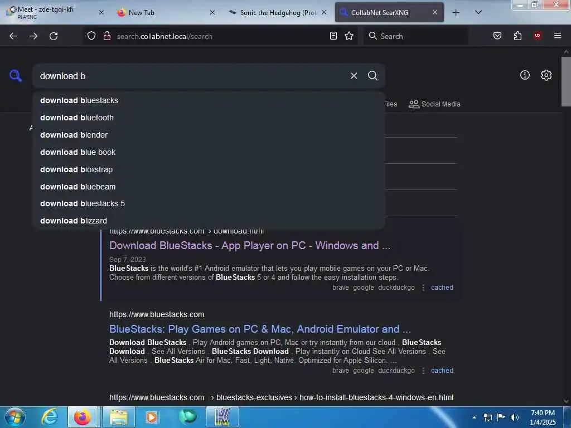Choose suggestion download bluestacks 5
The height and width of the screenshot is (428, 571).
coord(209,203)
